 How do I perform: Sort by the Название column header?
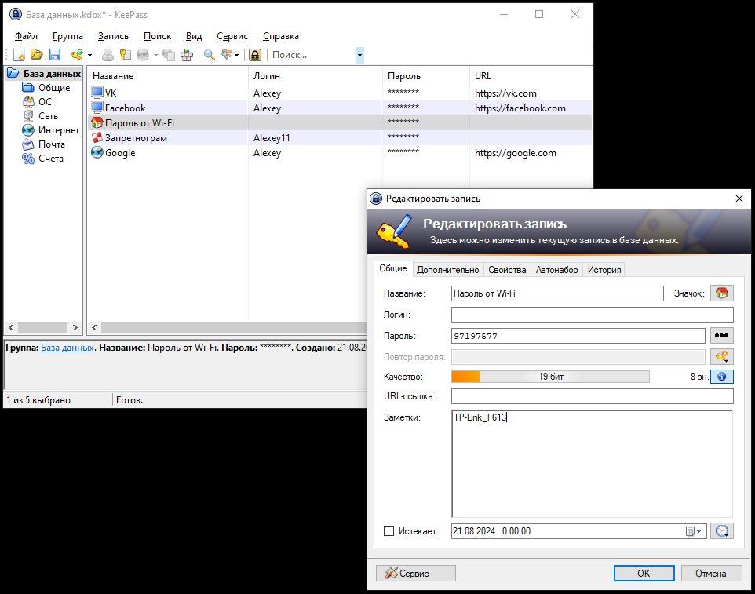pyautogui.click(x=168, y=75)
